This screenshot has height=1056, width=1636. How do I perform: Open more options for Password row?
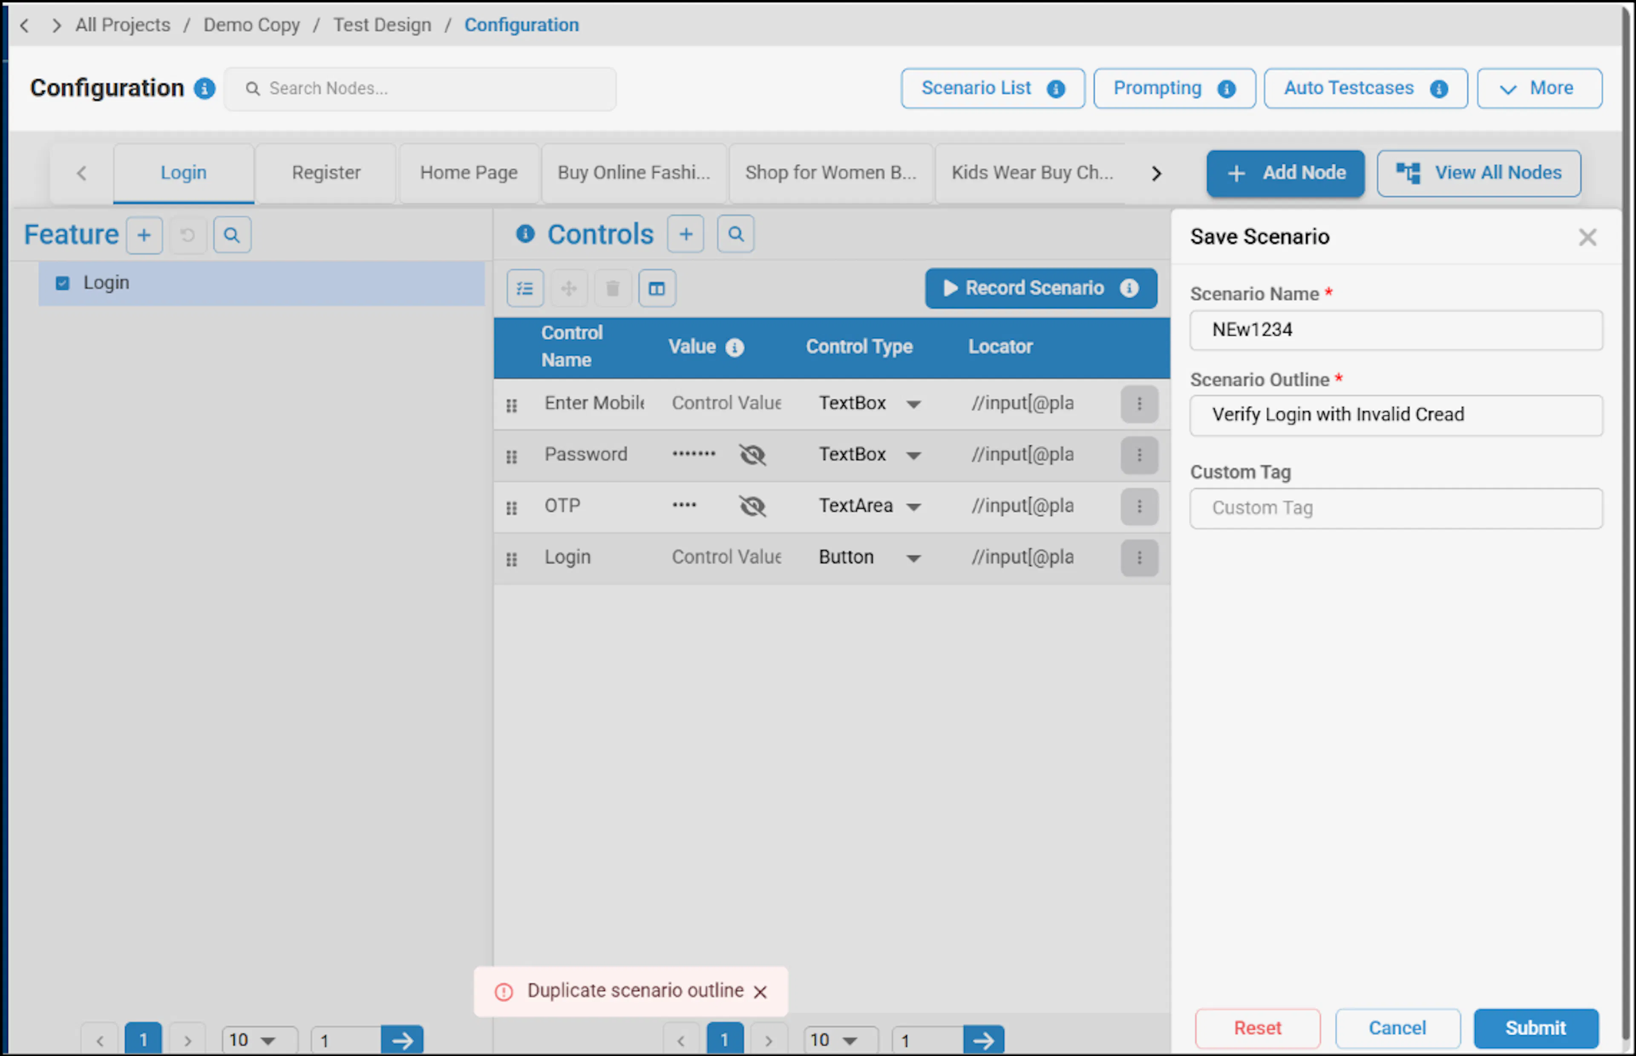point(1140,455)
